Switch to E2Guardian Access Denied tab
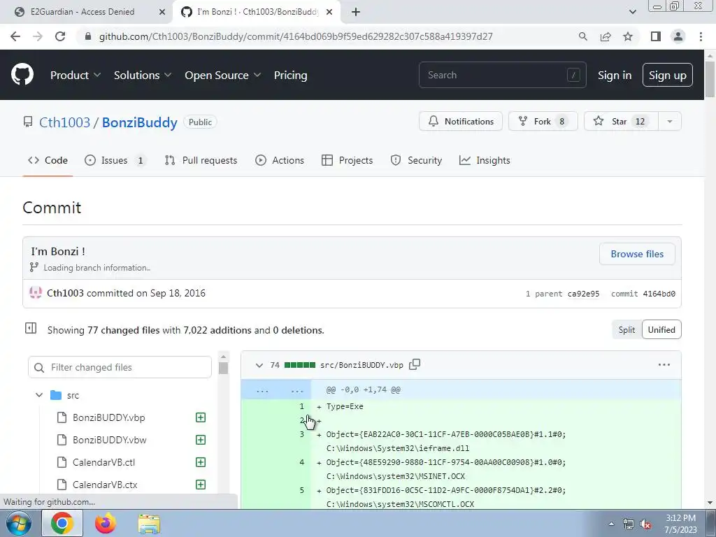 click(x=83, y=12)
